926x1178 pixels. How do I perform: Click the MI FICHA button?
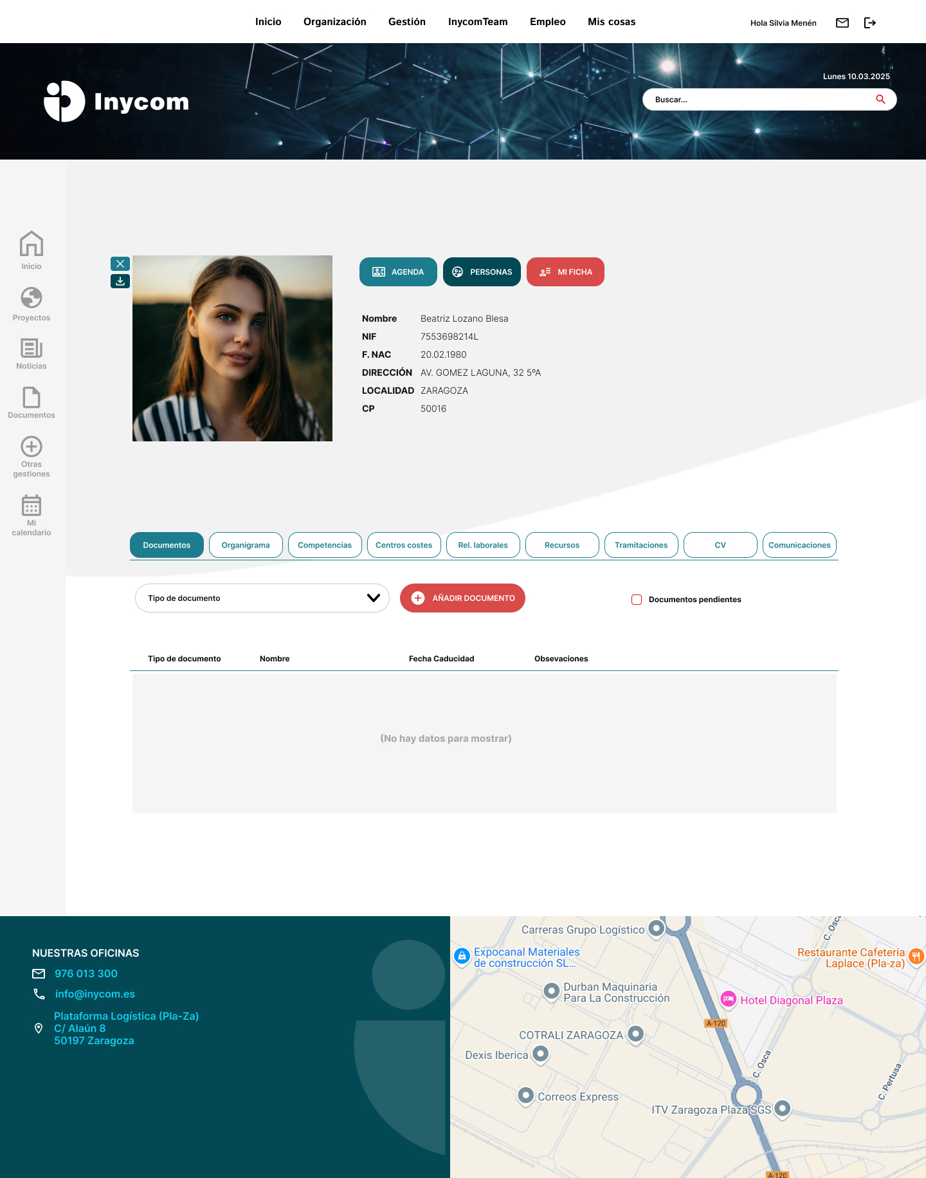pos(565,272)
